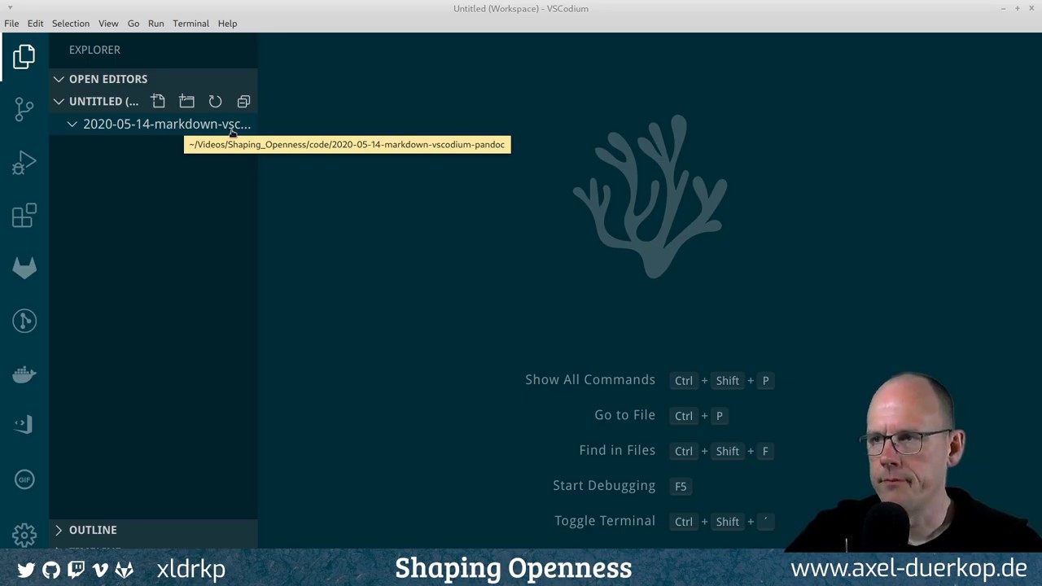The height and width of the screenshot is (586, 1042).
Task: Open the Go menu
Action: pos(134,24)
